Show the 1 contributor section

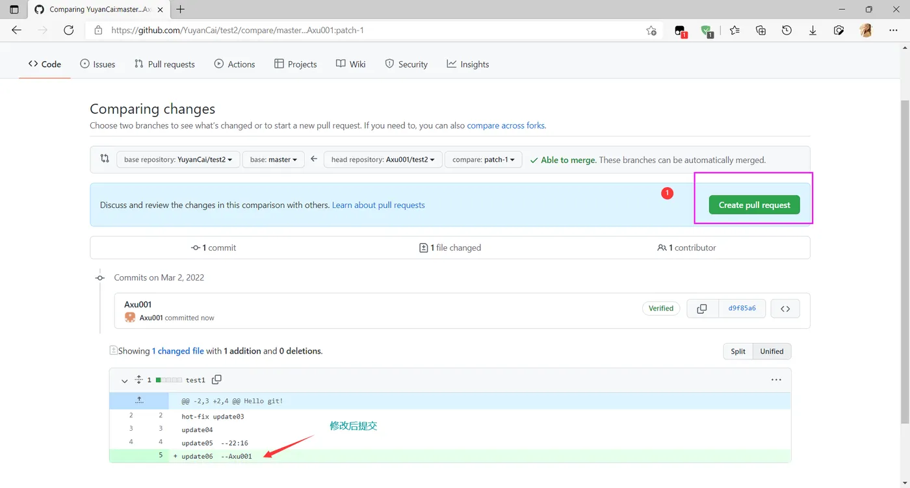click(x=686, y=248)
